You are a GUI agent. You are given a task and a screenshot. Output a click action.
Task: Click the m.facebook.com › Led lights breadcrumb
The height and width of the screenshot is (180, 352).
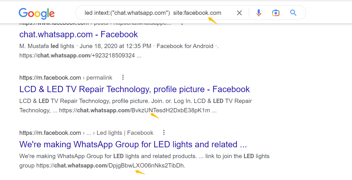point(86,133)
